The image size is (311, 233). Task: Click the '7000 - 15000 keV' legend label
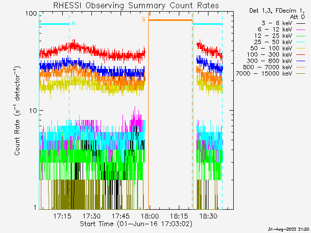tap(264, 74)
